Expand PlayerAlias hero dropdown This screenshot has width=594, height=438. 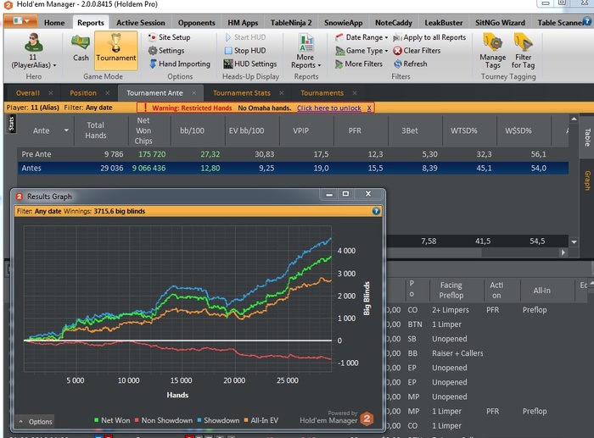click(x=55, y=65)
